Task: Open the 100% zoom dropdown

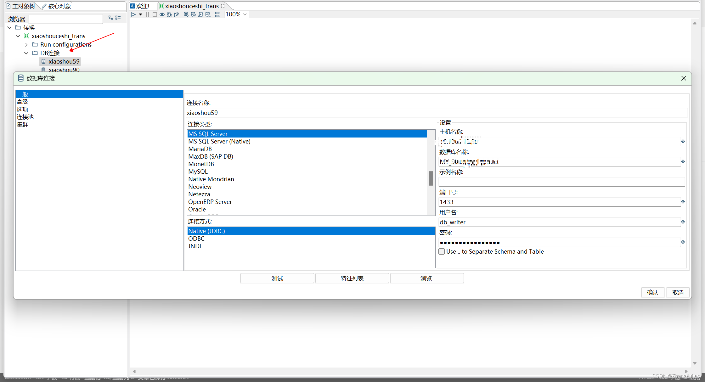Action: click(x=245, y=14)
